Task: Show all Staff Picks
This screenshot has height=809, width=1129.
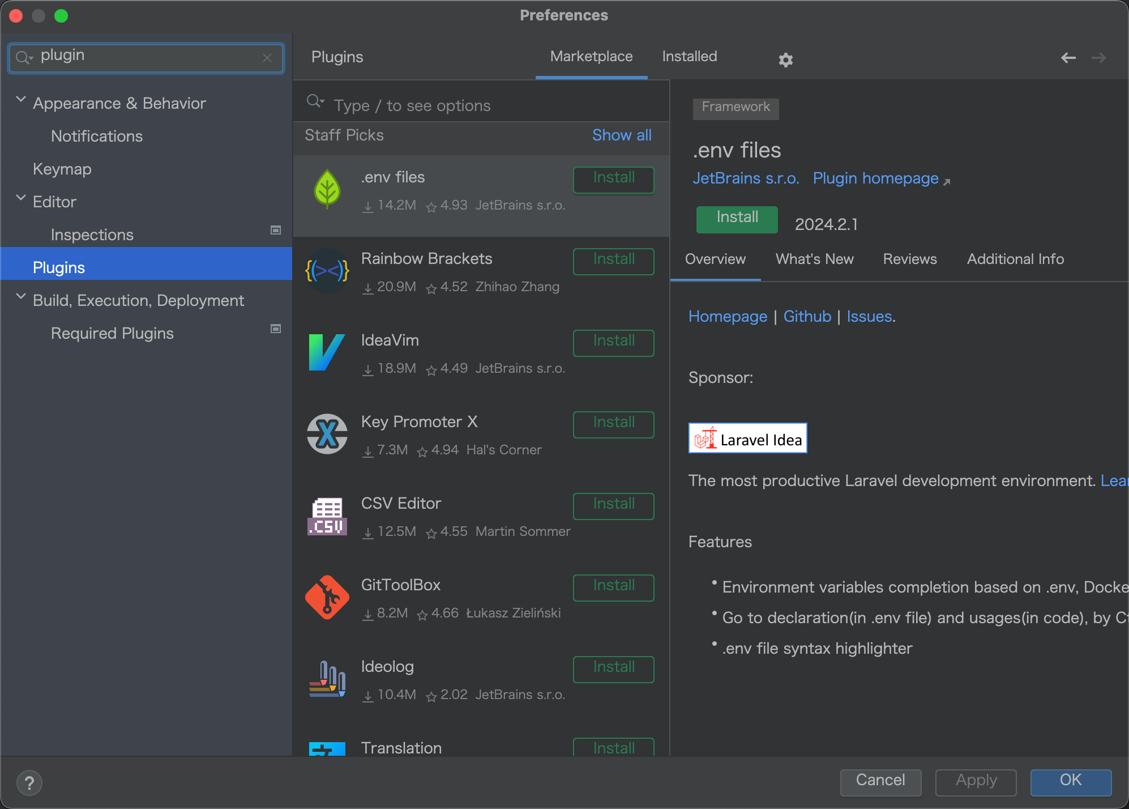Action: click(621, 135)
